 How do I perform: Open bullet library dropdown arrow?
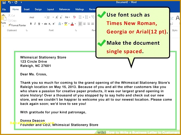[83, 17]
